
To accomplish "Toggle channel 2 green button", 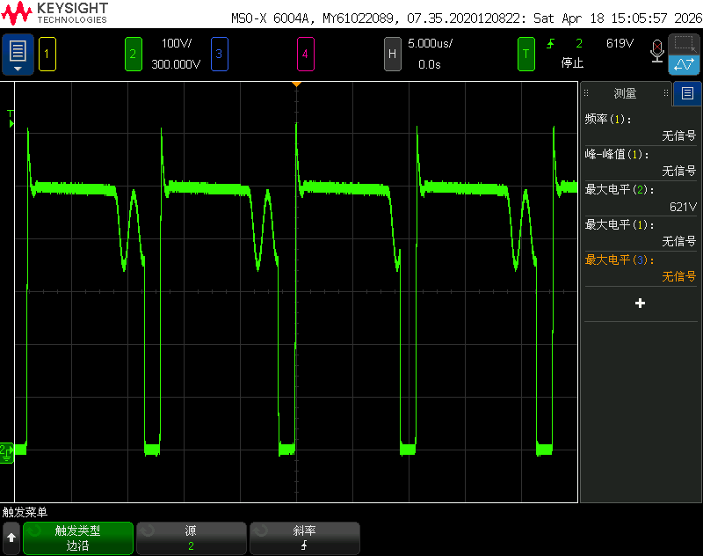I will [x=134, y=55].
